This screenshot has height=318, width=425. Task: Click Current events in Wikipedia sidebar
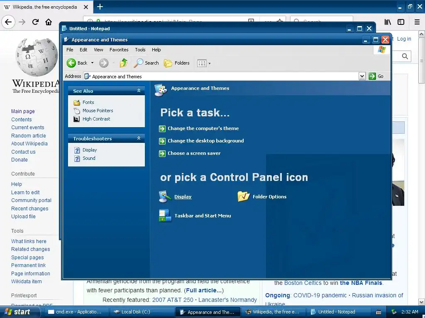pyautogui.click(x=28, y=128)
